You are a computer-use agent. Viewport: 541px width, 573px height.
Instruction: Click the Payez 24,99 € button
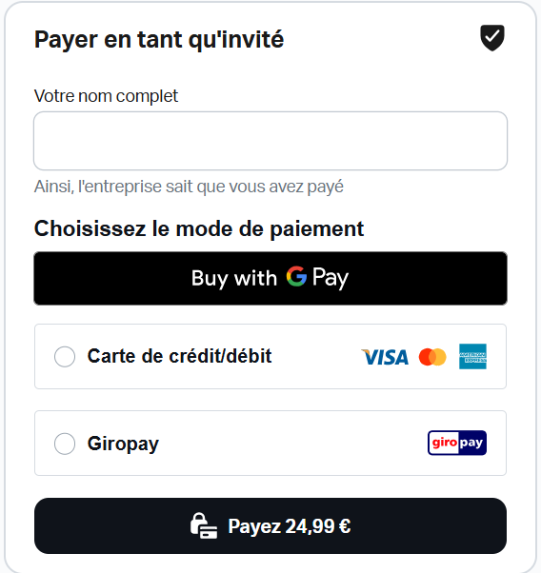coord(270,525)
